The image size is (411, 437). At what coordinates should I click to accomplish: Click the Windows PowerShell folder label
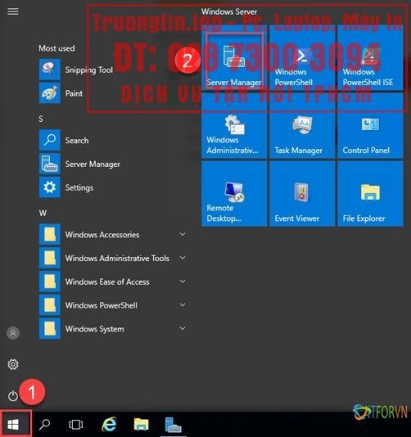click(x=101, y=305)
